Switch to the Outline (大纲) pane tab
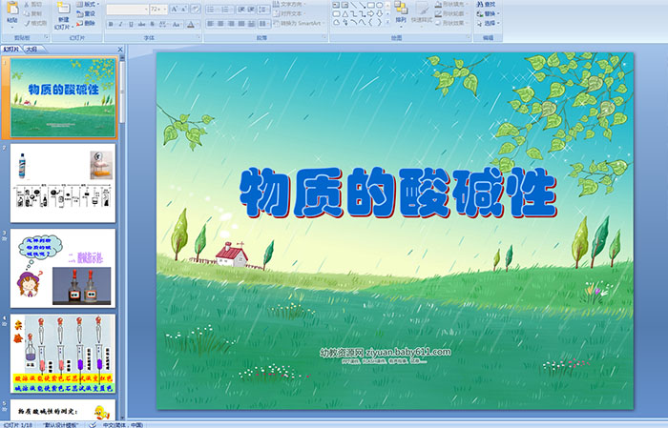Screen dimensions: 668x428 coord(31,49)
